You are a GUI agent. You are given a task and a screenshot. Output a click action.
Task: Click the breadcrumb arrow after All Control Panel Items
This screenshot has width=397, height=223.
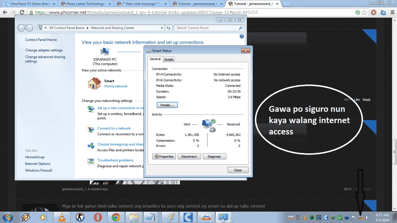tap(87, 28)
